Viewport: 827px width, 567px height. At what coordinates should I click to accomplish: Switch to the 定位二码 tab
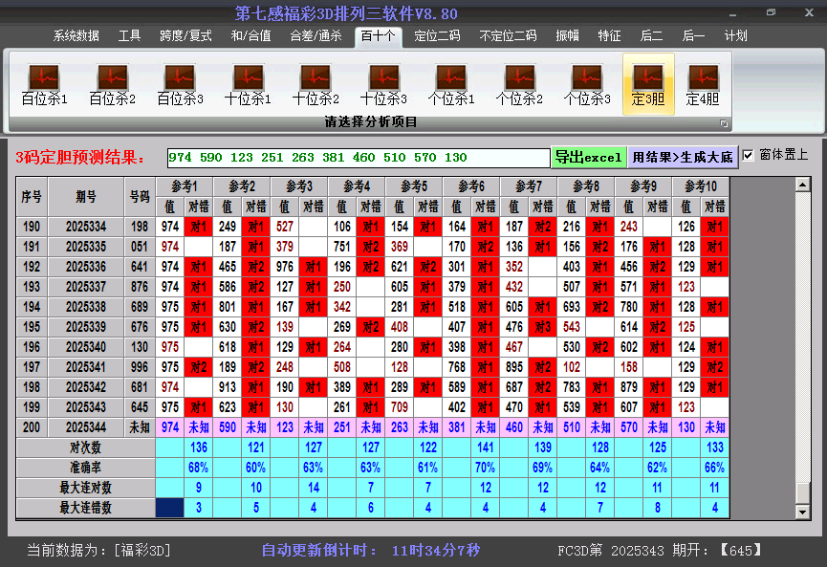(436, 35)
